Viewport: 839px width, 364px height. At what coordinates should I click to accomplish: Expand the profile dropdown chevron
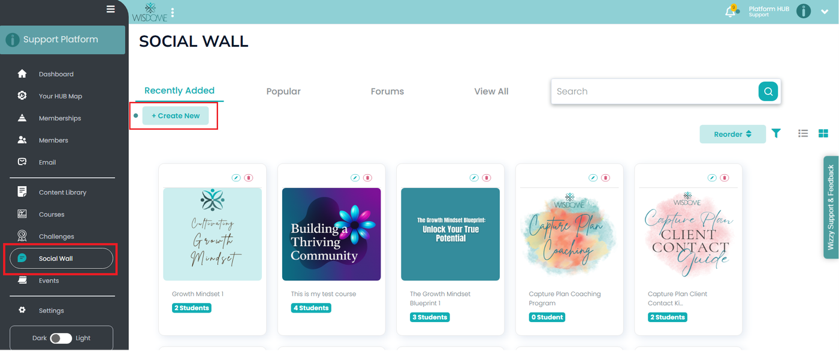click(x=825, y=12)
